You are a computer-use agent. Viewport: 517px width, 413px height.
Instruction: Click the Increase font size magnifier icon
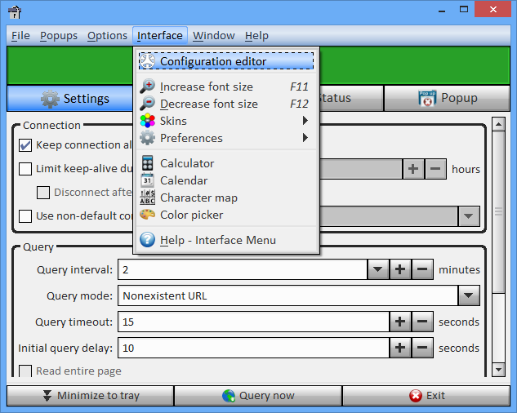147,86
